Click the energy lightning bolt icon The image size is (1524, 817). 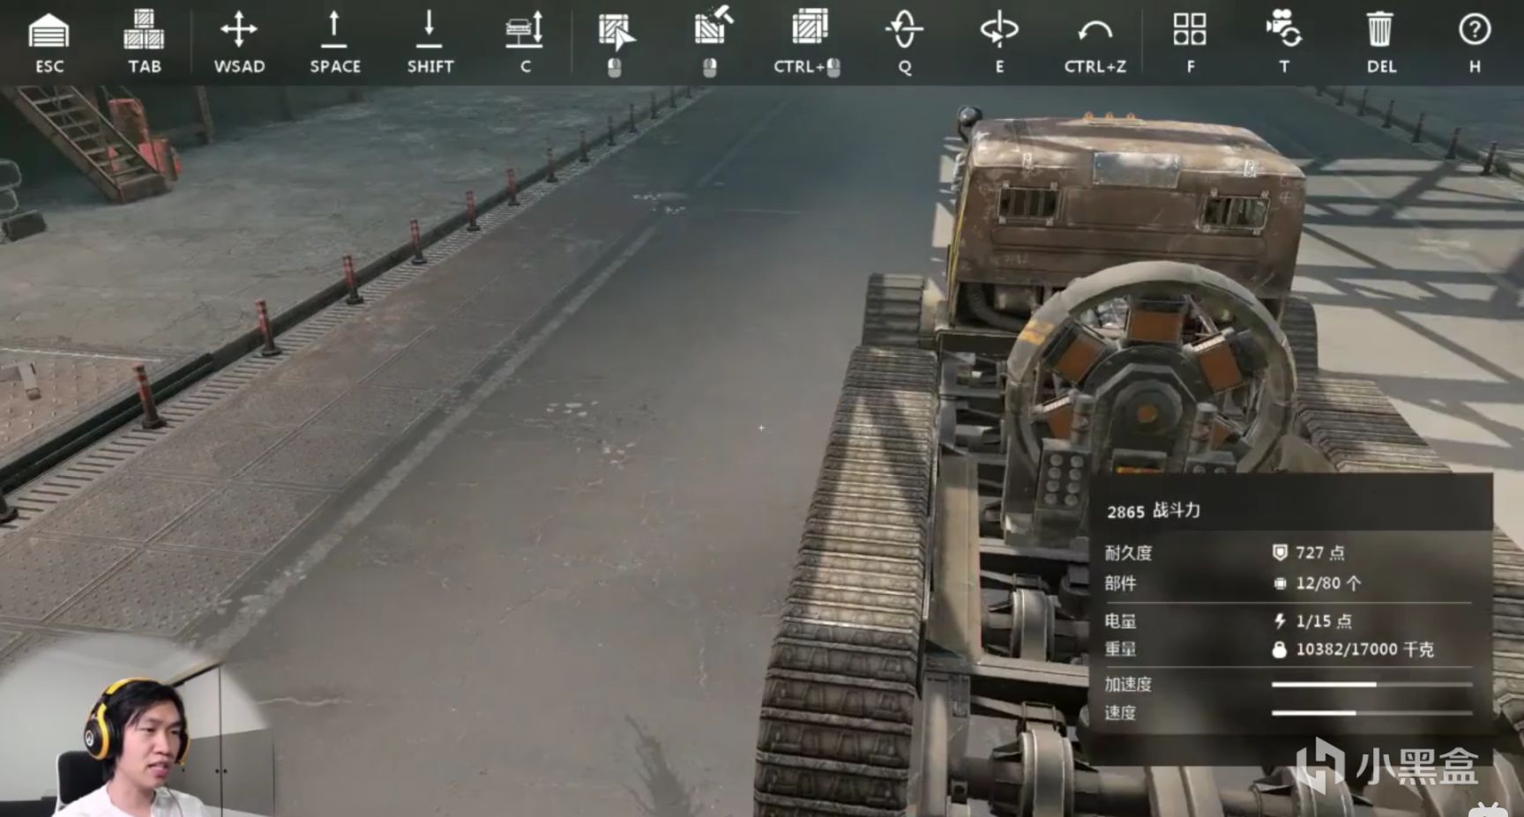1280,620
